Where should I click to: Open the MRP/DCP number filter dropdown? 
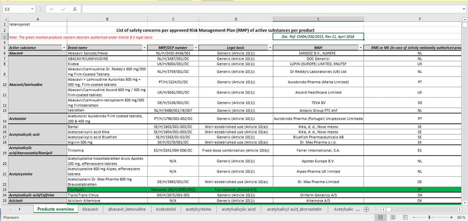(196, 47)
